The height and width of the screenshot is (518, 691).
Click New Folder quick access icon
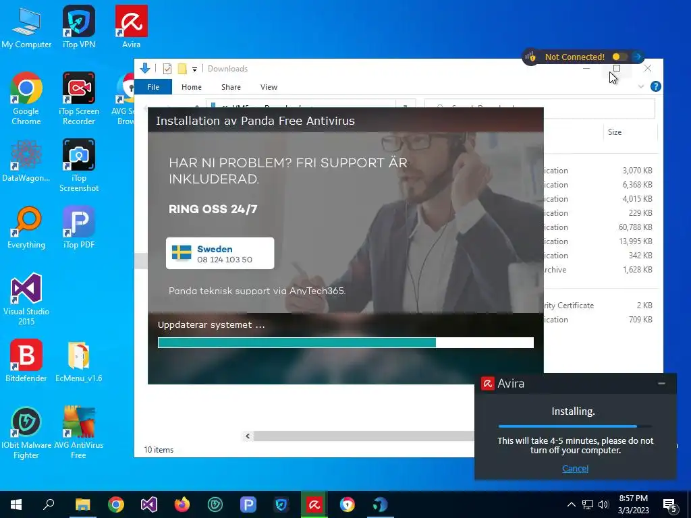182,69
